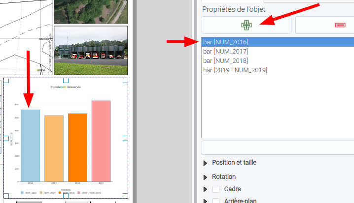Pick bar [2019 - NUM_2019] entry

pyautogui.click(x=235, y=70)
